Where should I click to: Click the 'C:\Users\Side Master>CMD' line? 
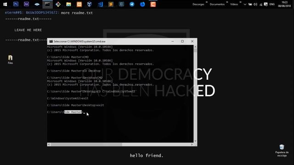[68, 57]
